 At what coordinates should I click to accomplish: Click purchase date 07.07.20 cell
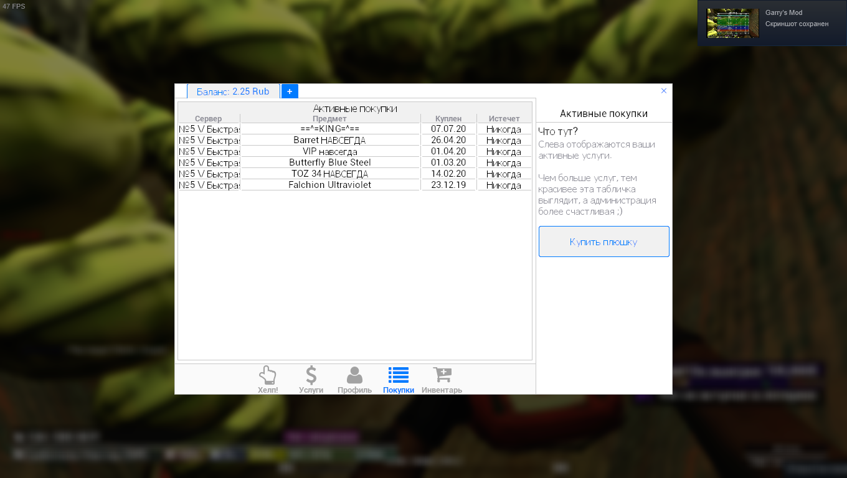448,129
